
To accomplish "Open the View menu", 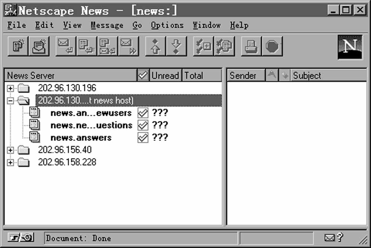I will tap(72, 25).
